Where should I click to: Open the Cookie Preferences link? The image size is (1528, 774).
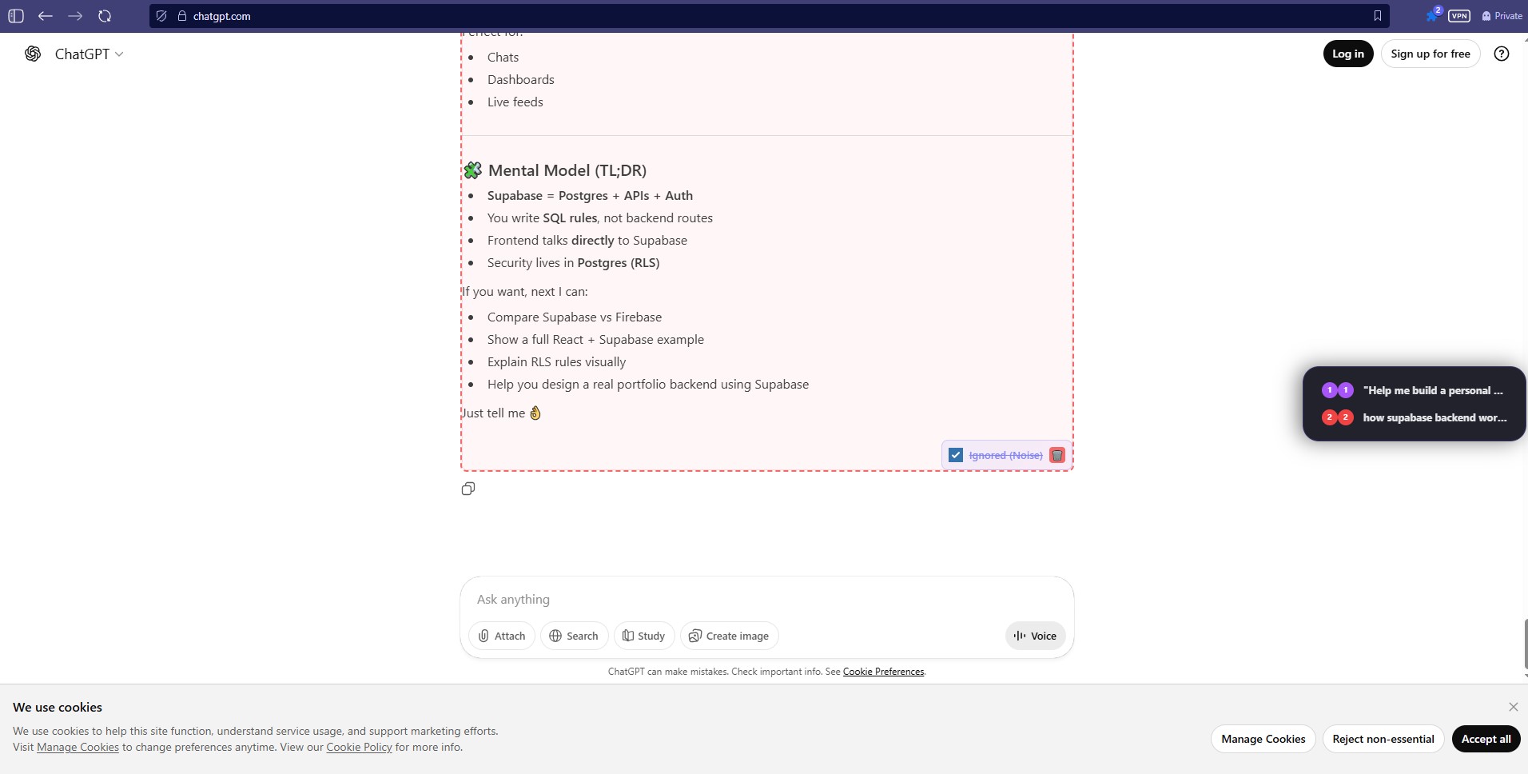(x=883, y=672)
